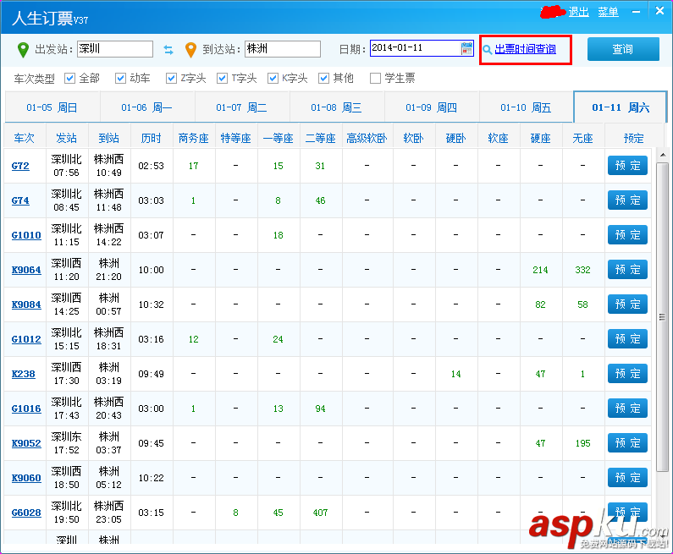
Task: Open train K9052 details link
Action: [x=26, y=443]
